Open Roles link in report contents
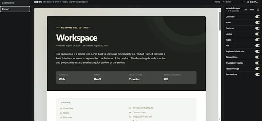Viewport: 262px width, 121px height. pos(66,113)
